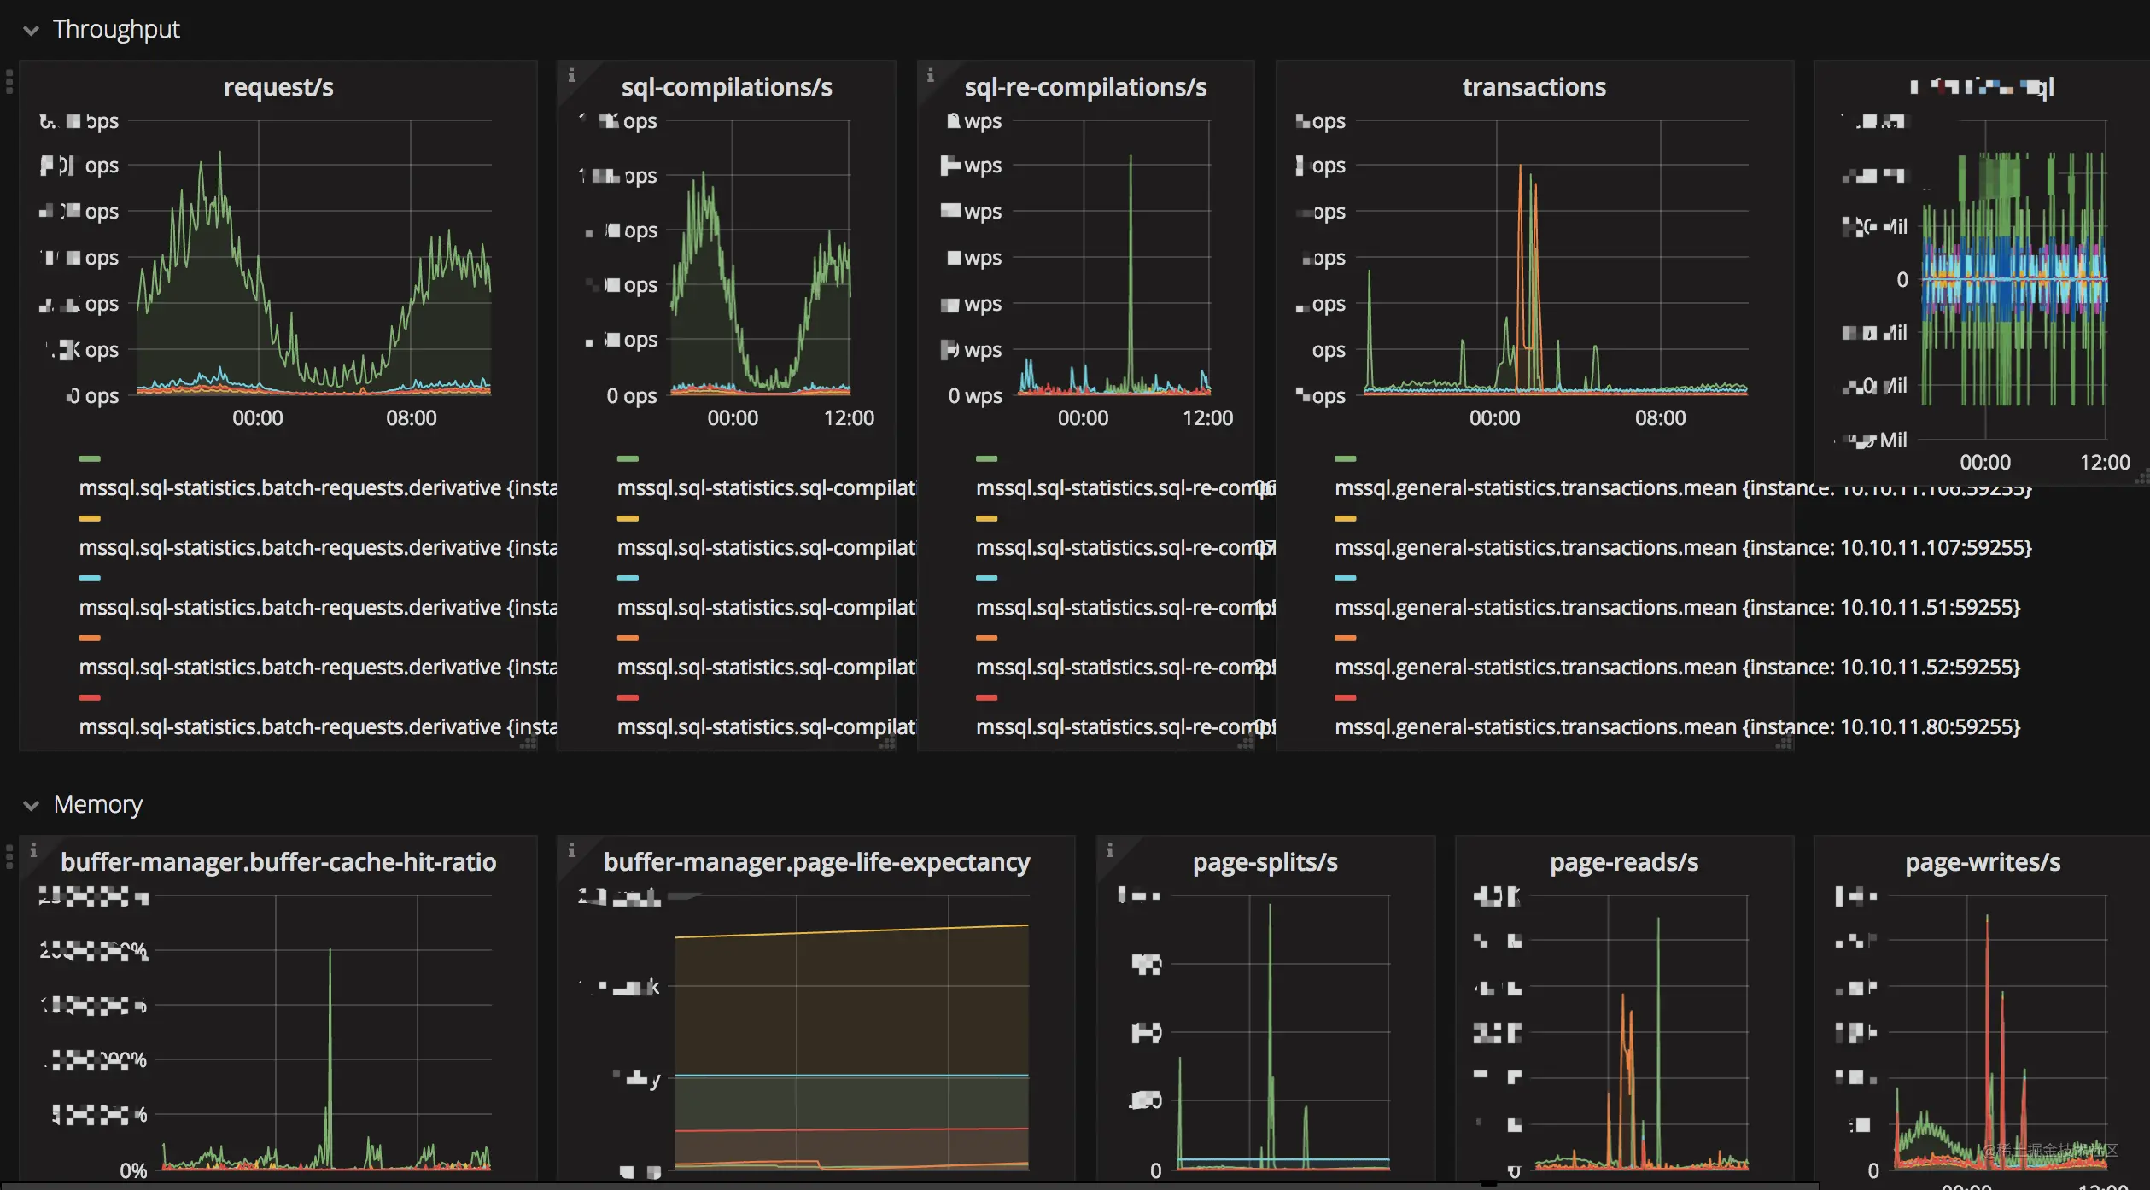Open red color swatch in sql-compilations/s legend

[x=628, y=698]
